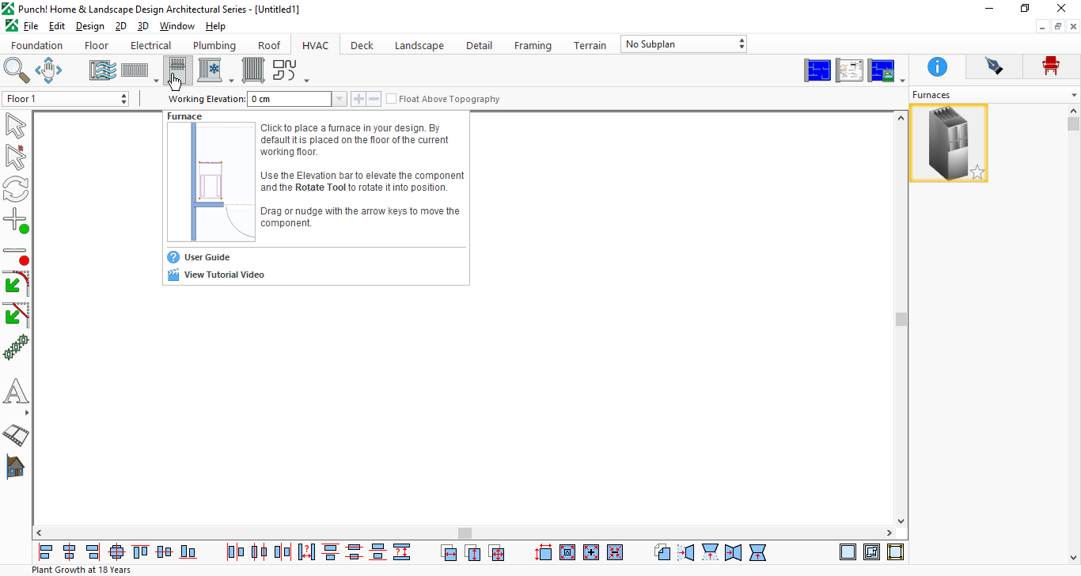Click the house icon in left toolbar
1081x576 pixels.
15,467
